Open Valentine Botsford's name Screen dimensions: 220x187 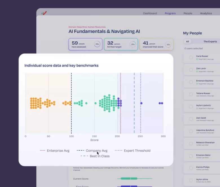[205, 130]
